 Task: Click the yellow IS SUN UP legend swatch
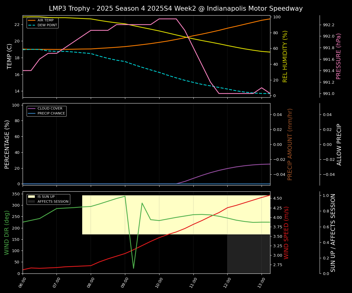tap(31, 197)
